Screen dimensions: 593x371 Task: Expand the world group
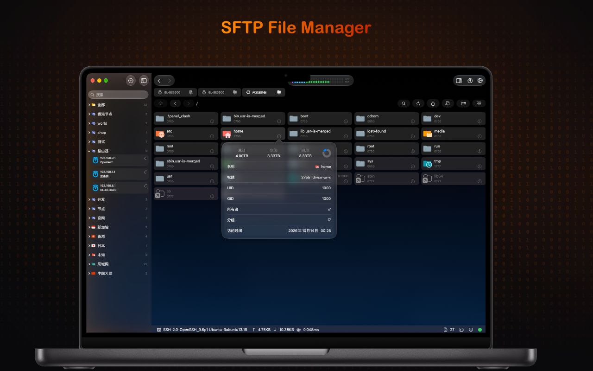[x=89, y=123]
